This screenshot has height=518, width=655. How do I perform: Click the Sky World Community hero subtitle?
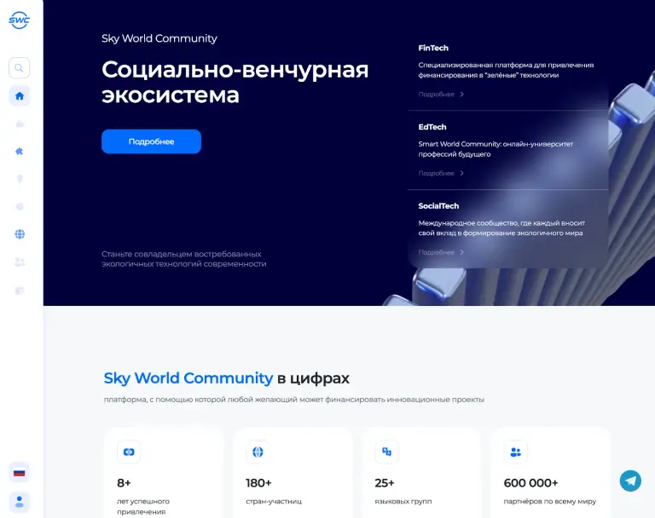159,38
